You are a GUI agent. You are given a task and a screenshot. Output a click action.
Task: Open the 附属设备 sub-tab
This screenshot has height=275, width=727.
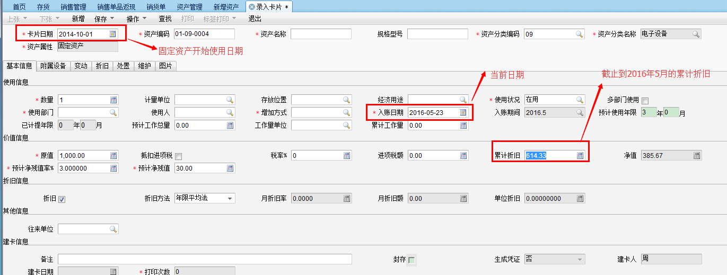pyautogui.click(x=53, y=66)
